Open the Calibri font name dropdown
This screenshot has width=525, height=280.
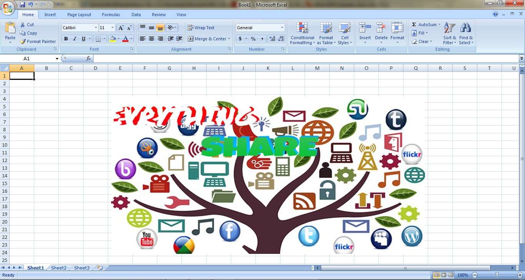[96, 28]
